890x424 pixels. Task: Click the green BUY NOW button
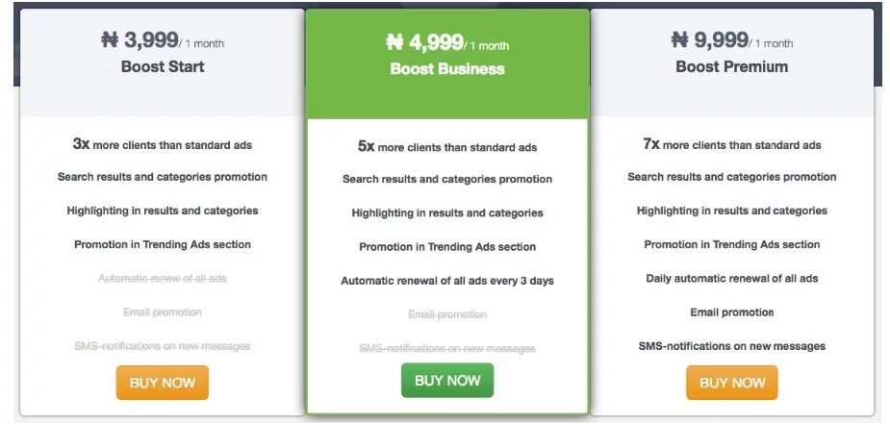point(447,381)
